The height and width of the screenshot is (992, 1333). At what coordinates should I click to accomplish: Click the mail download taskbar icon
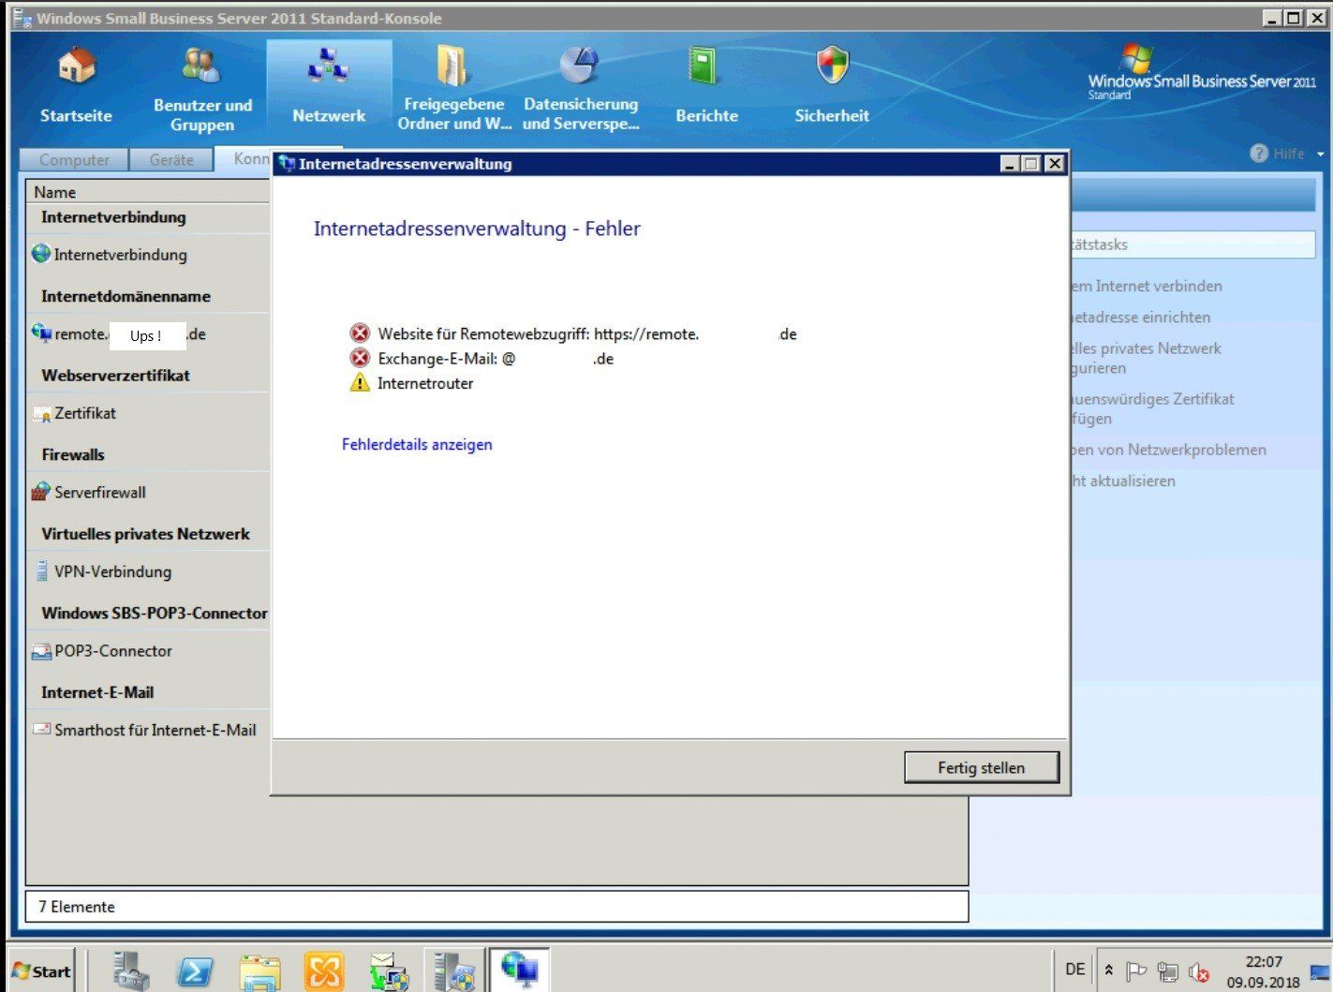[389, 970]
